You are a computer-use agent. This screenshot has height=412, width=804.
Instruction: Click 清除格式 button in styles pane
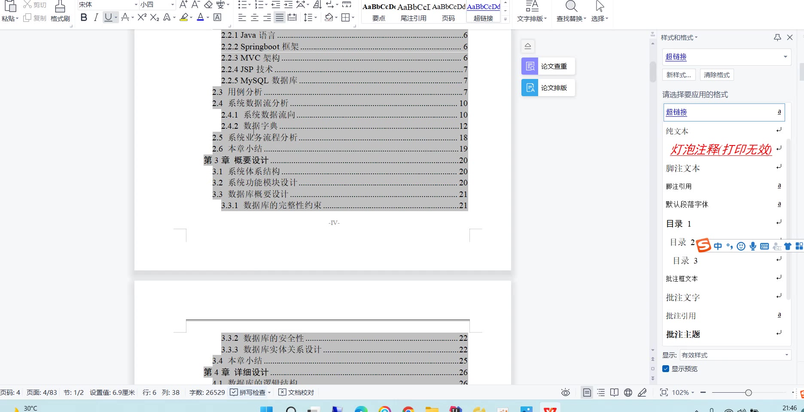click(x=717, y=75)
